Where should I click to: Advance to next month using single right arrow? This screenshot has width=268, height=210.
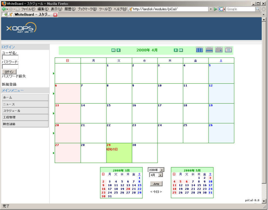click(x=176, y=50)
